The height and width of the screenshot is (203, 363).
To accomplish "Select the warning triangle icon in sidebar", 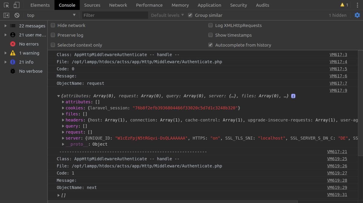I will tap(13, 53).
